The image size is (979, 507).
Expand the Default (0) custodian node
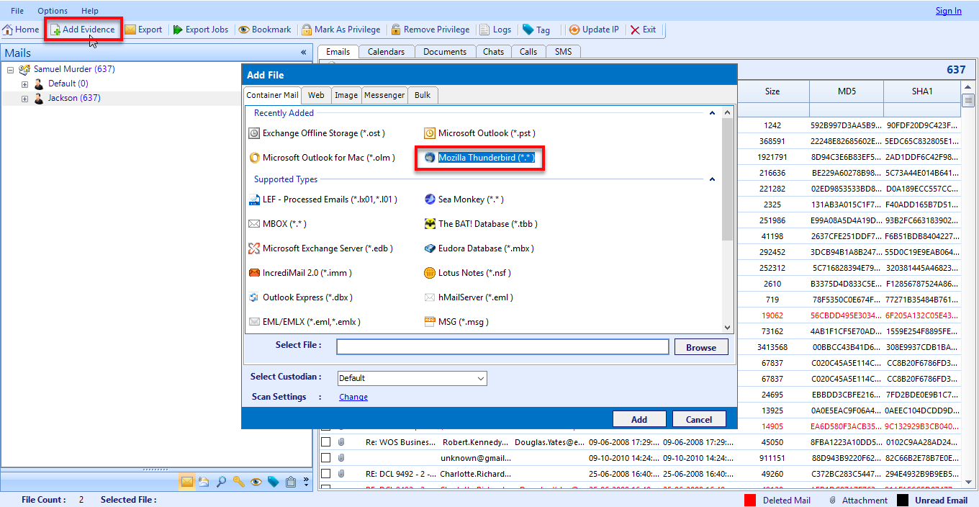click(25, 84)
